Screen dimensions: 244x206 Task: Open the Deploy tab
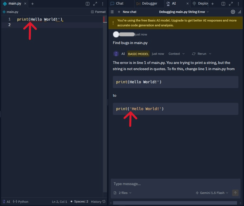click(200, 4)
